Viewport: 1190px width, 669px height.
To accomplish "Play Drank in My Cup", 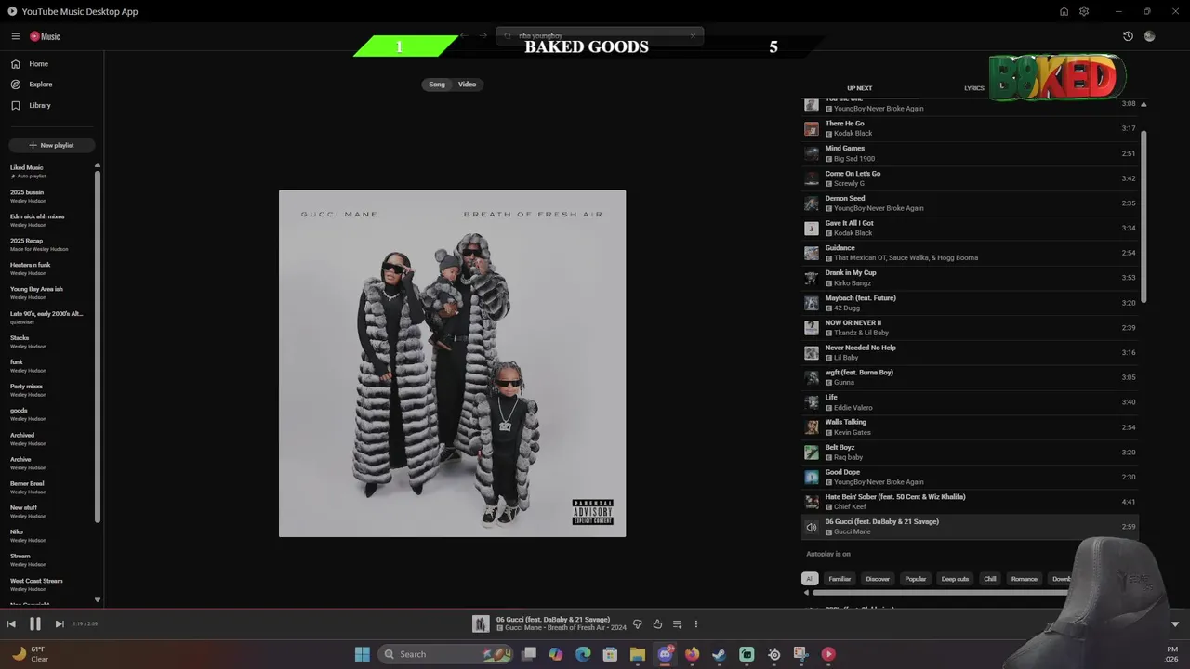I will click(x=970, y=278).
